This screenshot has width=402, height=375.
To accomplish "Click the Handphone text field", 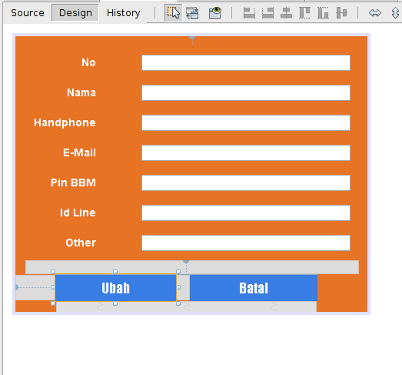I will 246,122.
